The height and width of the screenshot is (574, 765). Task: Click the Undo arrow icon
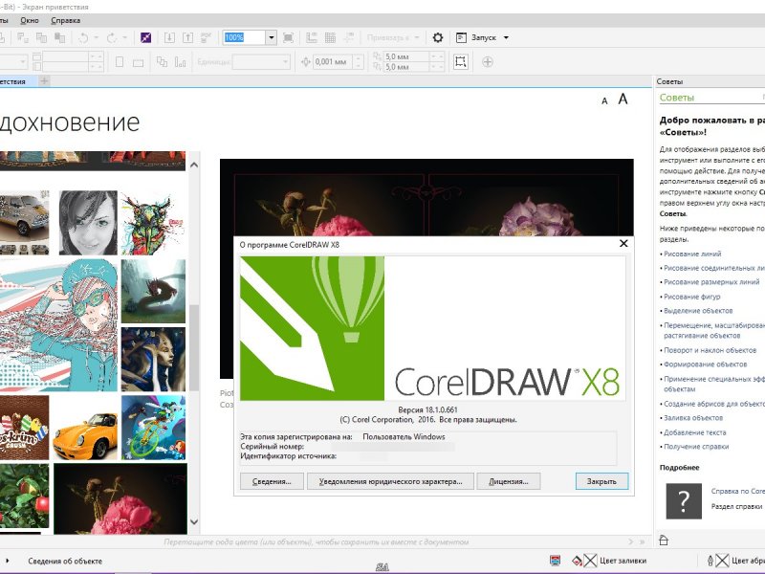[x=83, y=37]
